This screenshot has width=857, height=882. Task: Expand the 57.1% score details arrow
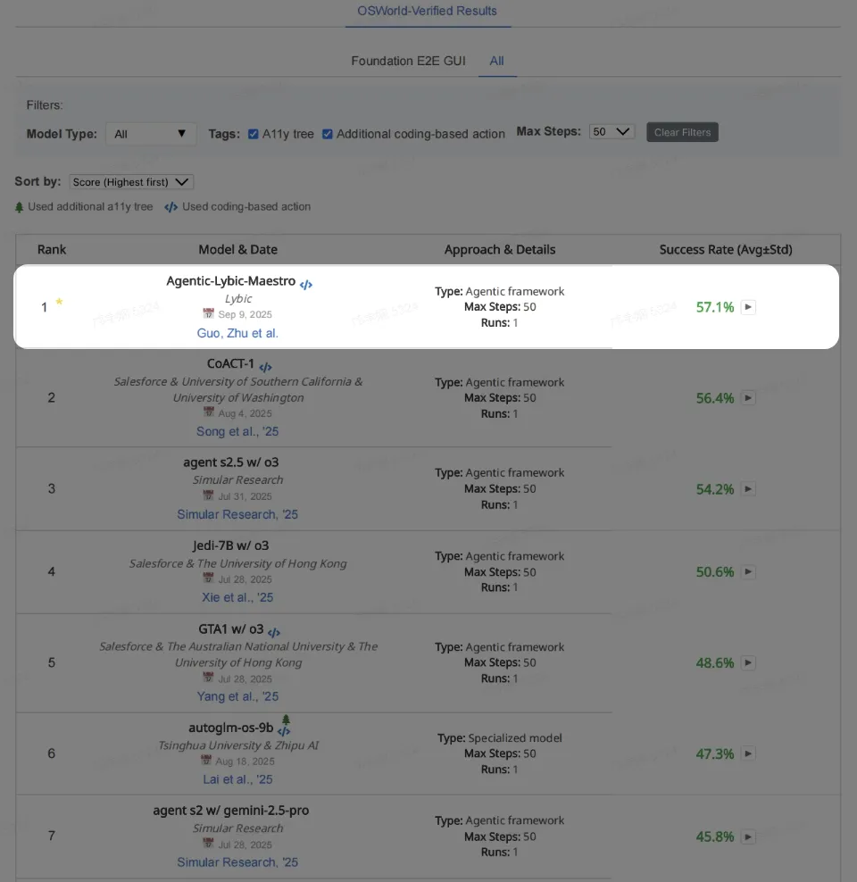tap(749, 307)
